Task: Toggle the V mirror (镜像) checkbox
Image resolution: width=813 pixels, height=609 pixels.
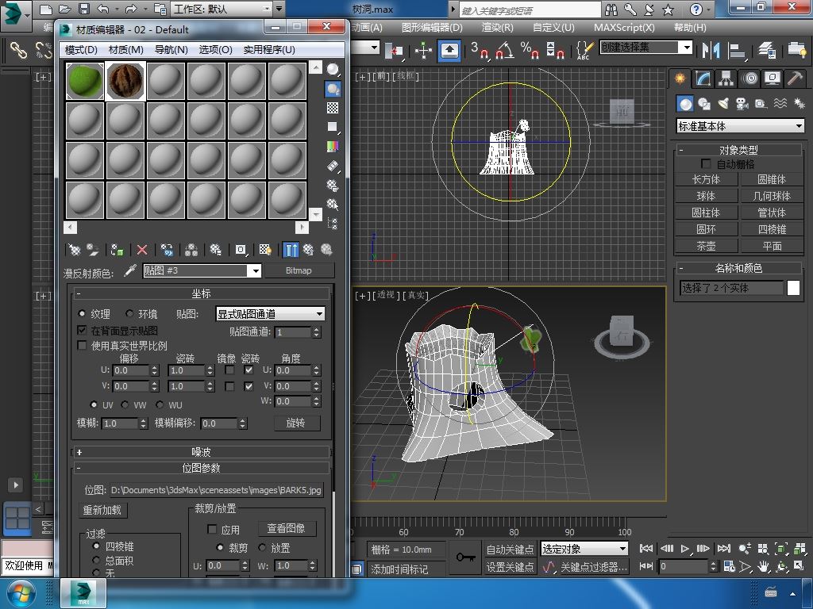Action: click(229, 386)
